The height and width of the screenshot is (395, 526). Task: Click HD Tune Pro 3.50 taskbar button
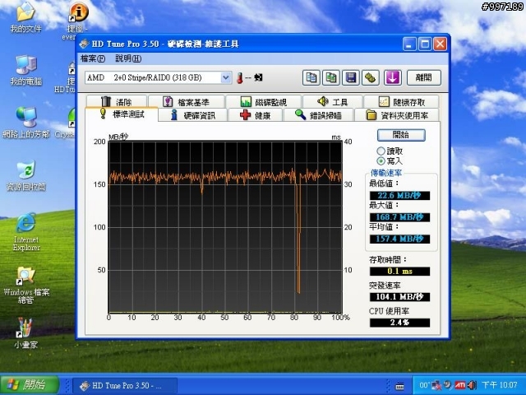pos(124,386)
